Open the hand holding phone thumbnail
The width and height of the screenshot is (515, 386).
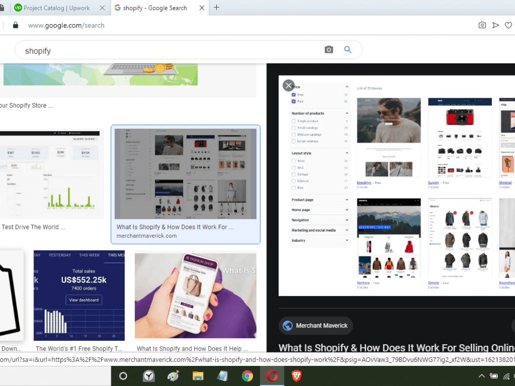tap(195, 295)
